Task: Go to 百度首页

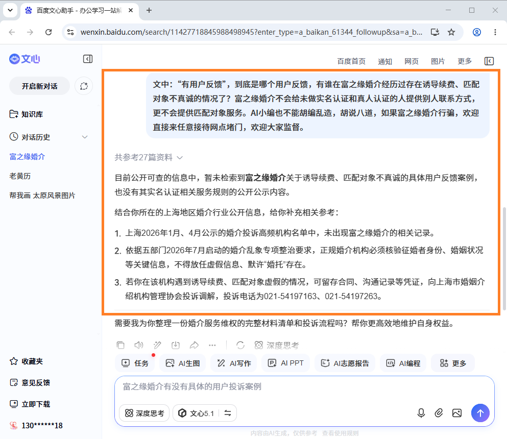Action: (351, 61)
